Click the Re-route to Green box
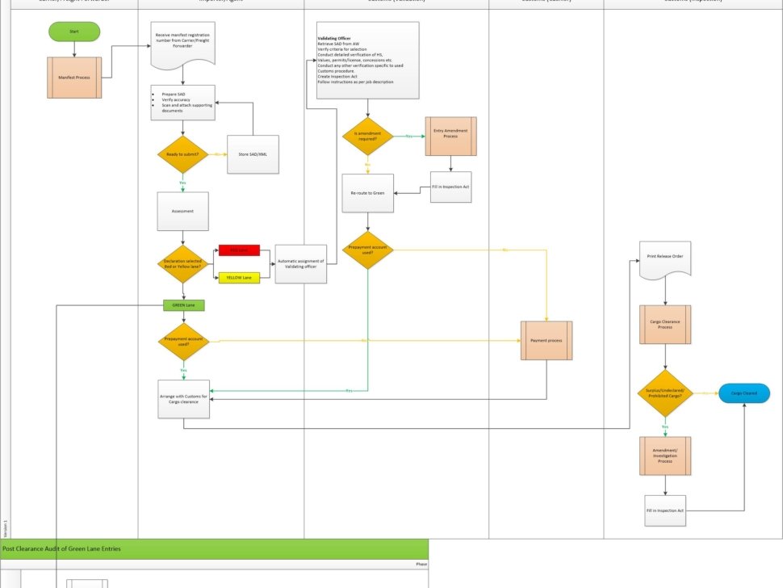The height and width of the screenshot is (588, 783). (x=367, y=194)
